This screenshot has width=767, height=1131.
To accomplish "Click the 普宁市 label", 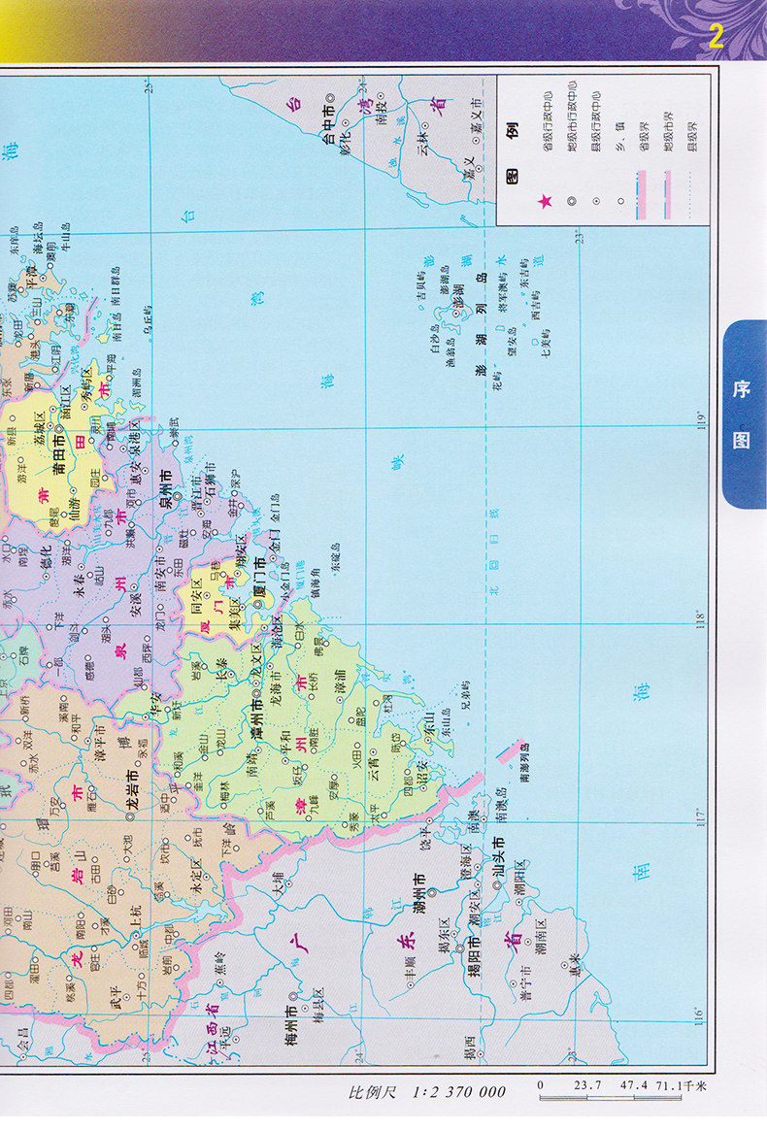I will (x=525, y=984).
